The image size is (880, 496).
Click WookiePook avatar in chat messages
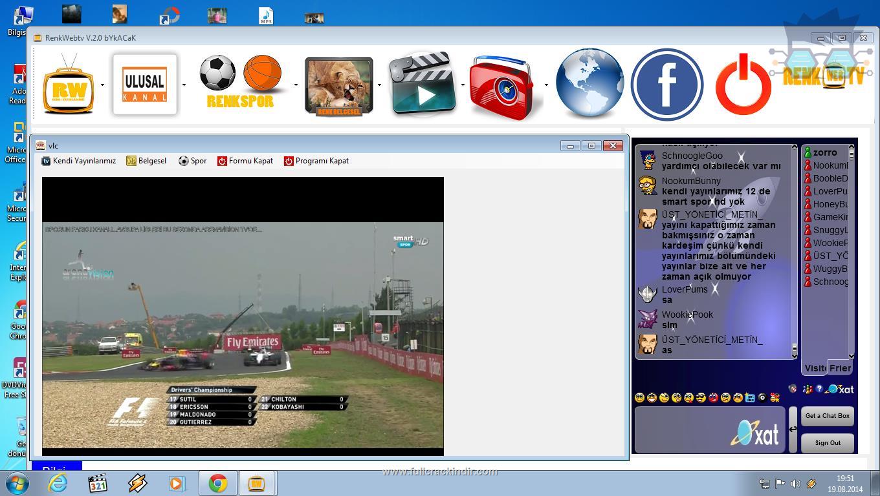(647, 319)
